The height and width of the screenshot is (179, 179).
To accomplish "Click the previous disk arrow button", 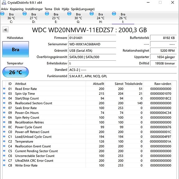I will pos(6,30).
